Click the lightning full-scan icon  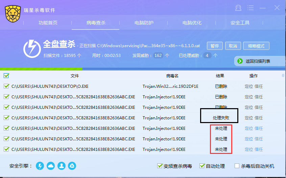pos(32,49)
